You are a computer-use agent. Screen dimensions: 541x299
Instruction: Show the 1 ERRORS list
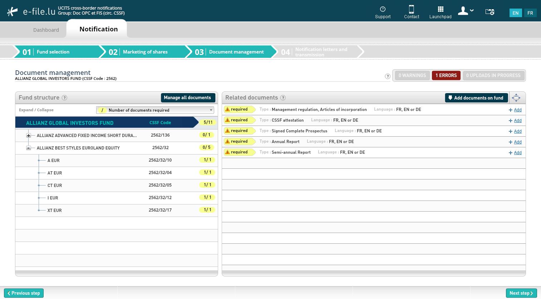pos(446,75)
